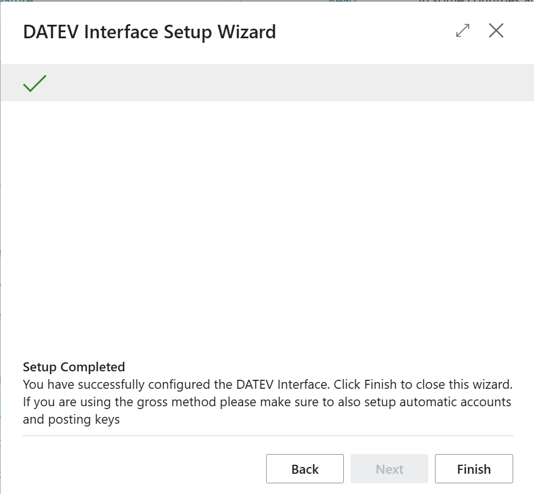
Task: Click the grey status banner strip
Action: (281, 83)
